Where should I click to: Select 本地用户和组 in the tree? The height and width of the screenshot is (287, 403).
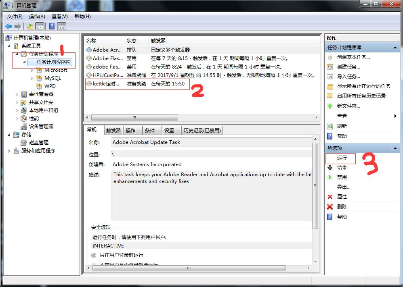coord(44,110)
